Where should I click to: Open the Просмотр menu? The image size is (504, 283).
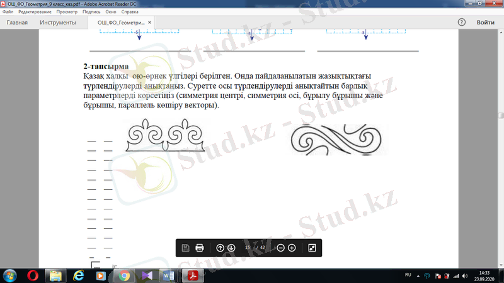67,12
